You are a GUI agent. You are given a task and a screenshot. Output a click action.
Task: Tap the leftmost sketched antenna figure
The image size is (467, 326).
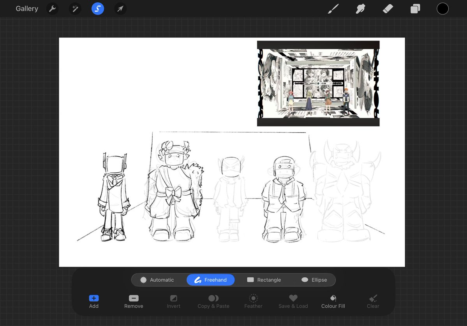click(x=114, y=197)
